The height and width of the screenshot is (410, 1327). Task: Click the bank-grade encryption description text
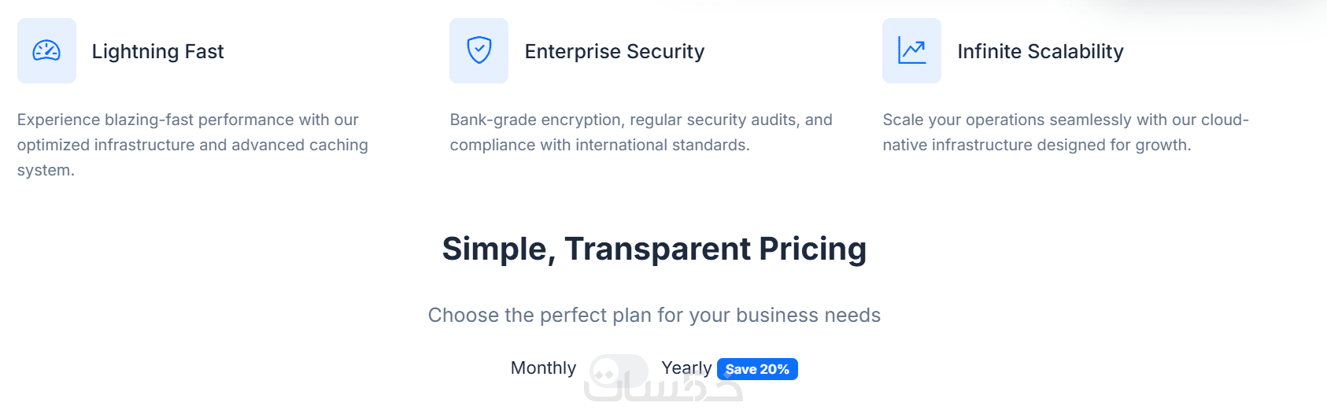pos(641,120)
